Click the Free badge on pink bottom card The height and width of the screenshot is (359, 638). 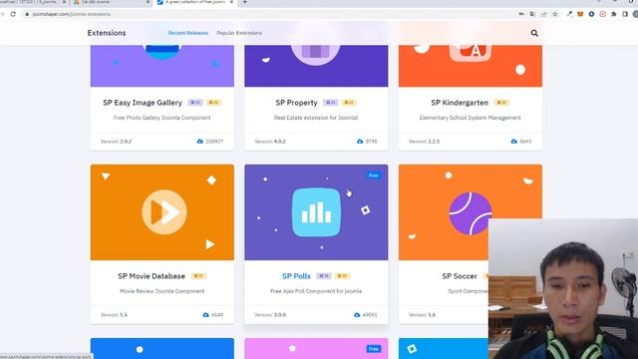click(x=374, y=349)
